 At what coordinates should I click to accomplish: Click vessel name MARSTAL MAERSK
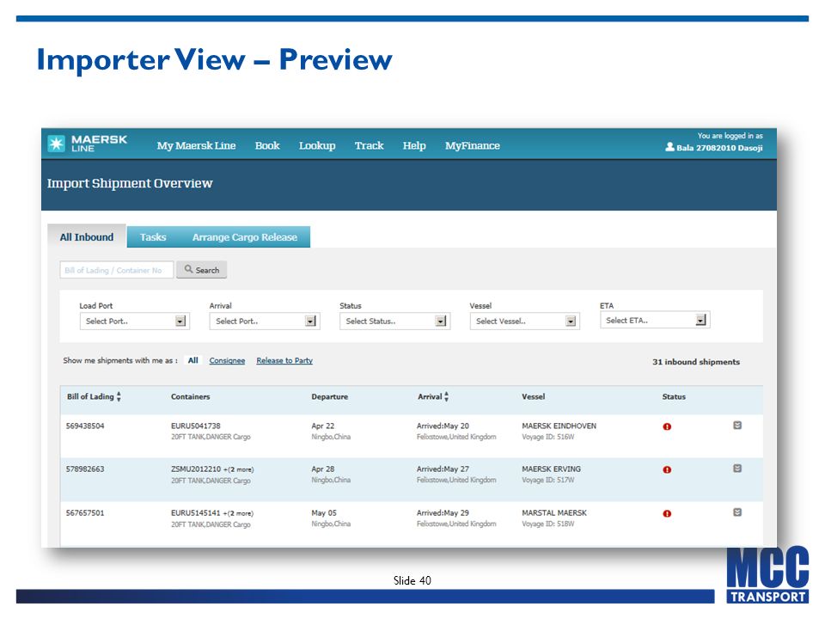pyautogui.click(x=554, y=512)
